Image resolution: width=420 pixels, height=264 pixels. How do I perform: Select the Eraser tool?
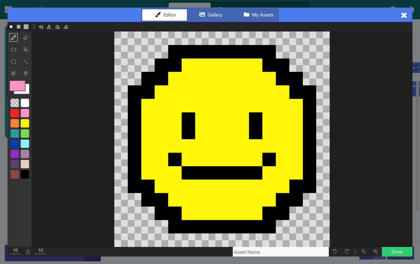(25, 37)
